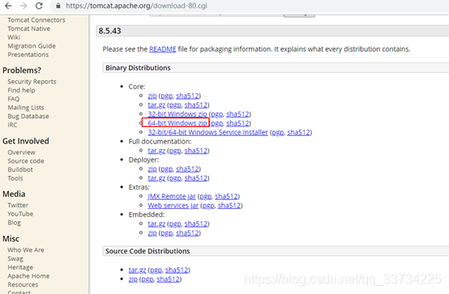Screen dimensions: 449x294
Task: Select the 8.5.43 version heading
Action: [109, 31]
